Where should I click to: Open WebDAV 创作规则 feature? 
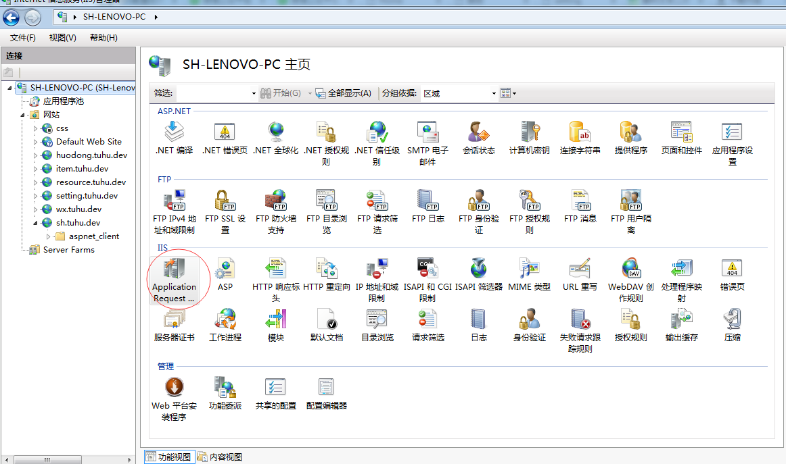[630, 280]
